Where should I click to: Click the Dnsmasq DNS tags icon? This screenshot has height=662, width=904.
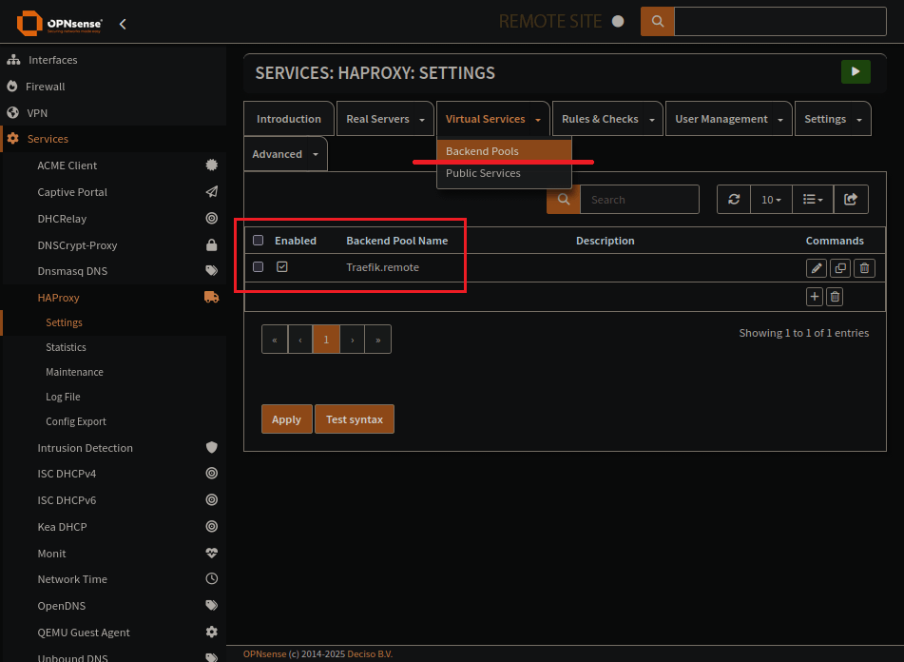(x=212, y=270)
